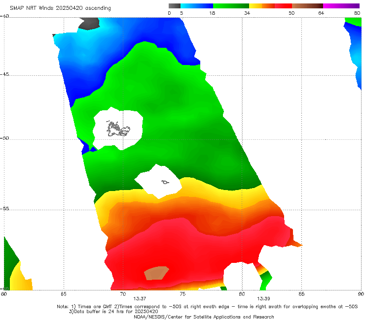The width and height of the screenshot is (365, 320).
Task: Click the blue 5-18 color bar segment
Action: click(x=197, y=6)
